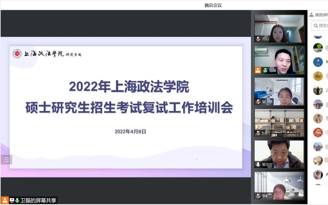Select the elderly participant's video tile
The height and width of the screenshot is (205, 328).
(x=279, y=154)
